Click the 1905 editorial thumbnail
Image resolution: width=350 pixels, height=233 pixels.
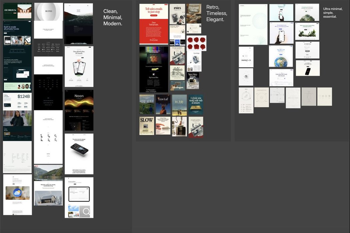tap(177, 14)
